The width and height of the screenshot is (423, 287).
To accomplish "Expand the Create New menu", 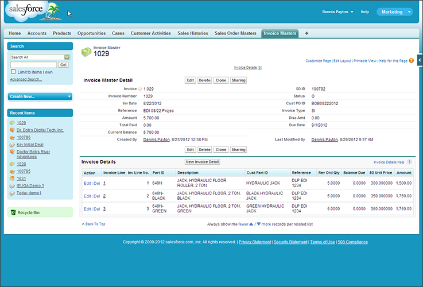I will tap(40, 96).
